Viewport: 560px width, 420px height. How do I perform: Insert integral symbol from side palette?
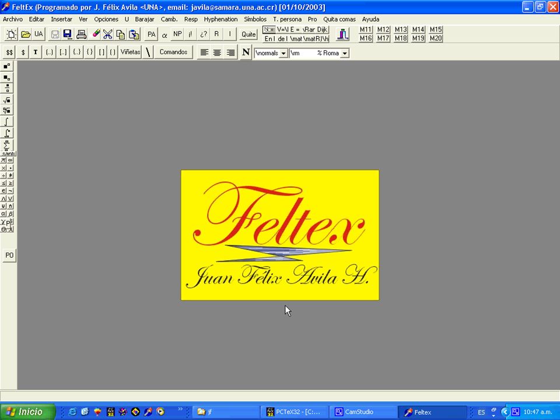click(x=7, y=121)
